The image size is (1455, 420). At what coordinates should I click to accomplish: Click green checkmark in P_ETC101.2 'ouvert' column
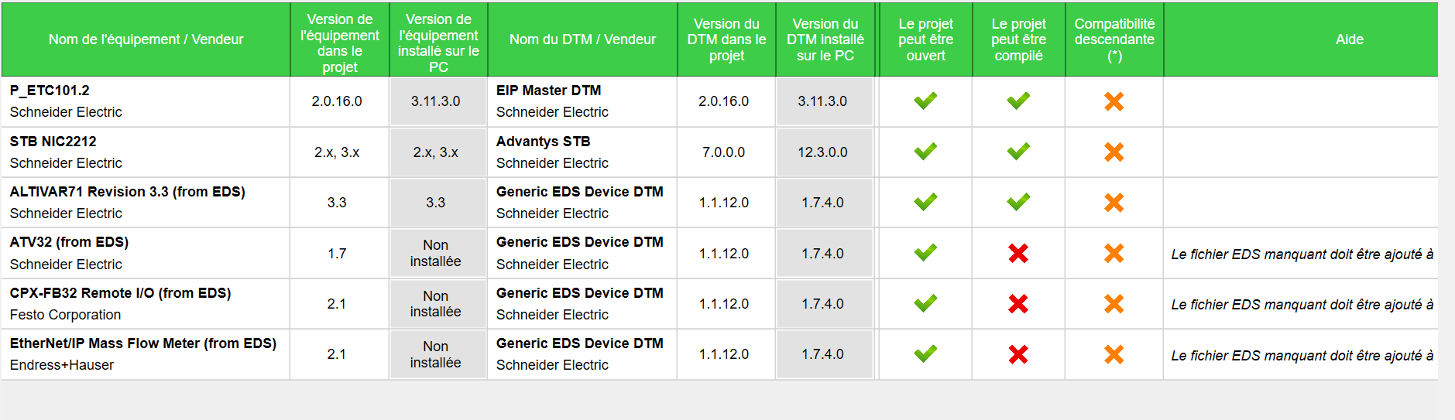click(925, 101)
